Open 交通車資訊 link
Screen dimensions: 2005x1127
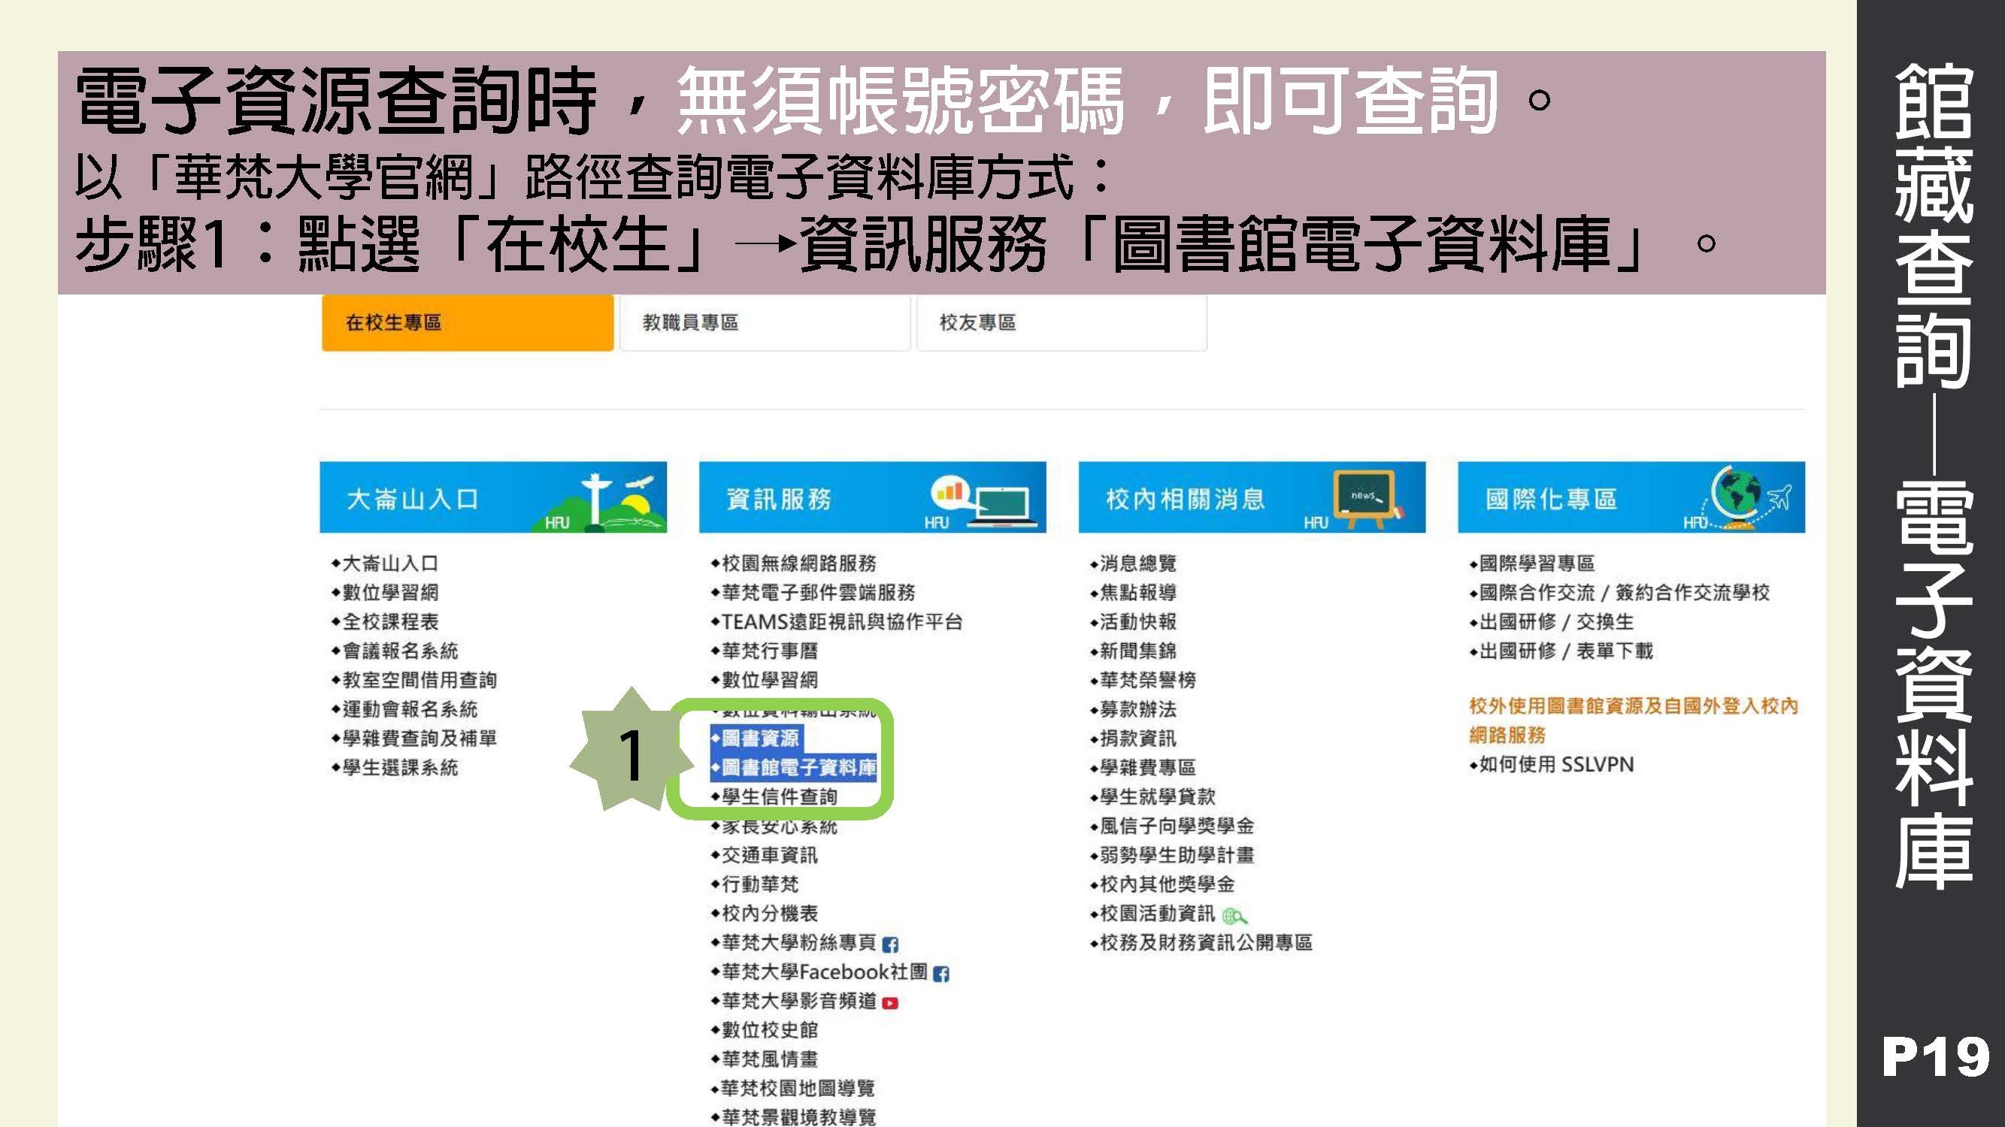pyautogui.click(x=770, y=855)
